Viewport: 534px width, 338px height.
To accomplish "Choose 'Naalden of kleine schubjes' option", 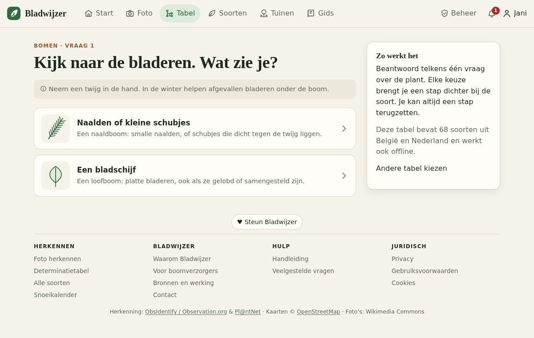I will 195,129.
